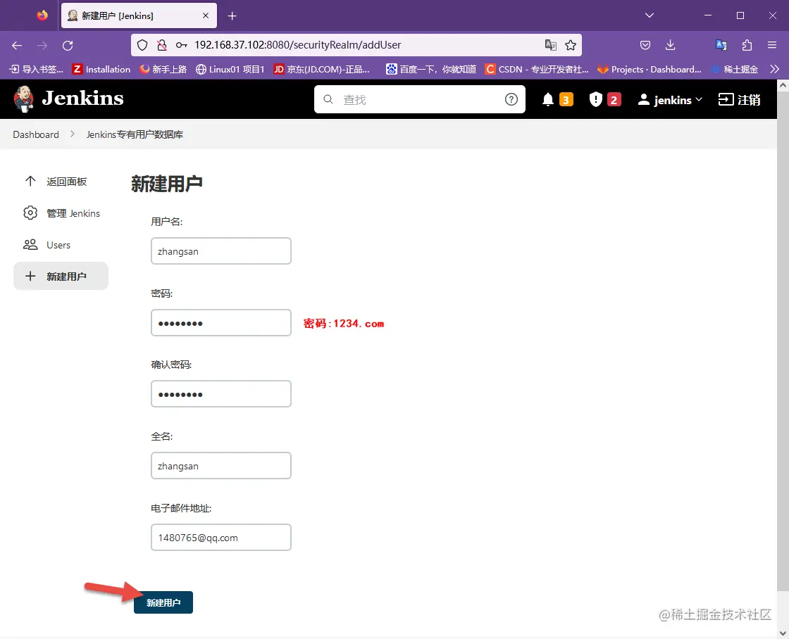Click the Jenkins search box 查找

click(x=420, y=99)
